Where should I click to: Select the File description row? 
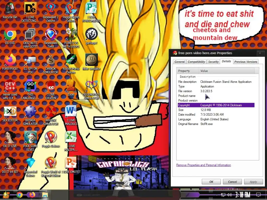216,82
